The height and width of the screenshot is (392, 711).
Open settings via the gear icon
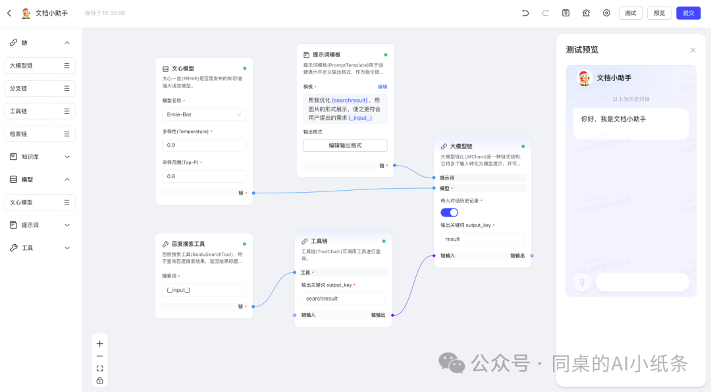[x=606, y=12]
